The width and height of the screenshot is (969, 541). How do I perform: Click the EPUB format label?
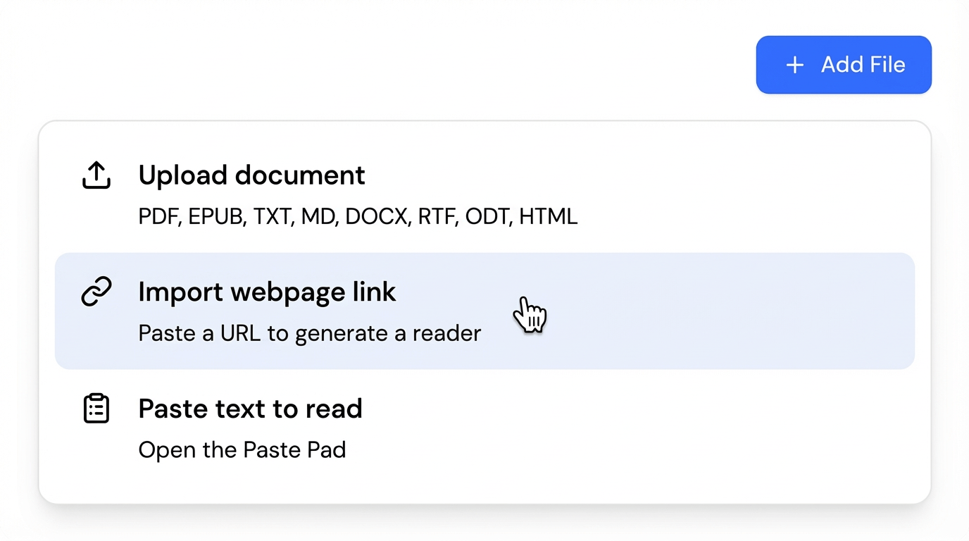[216, 216]
